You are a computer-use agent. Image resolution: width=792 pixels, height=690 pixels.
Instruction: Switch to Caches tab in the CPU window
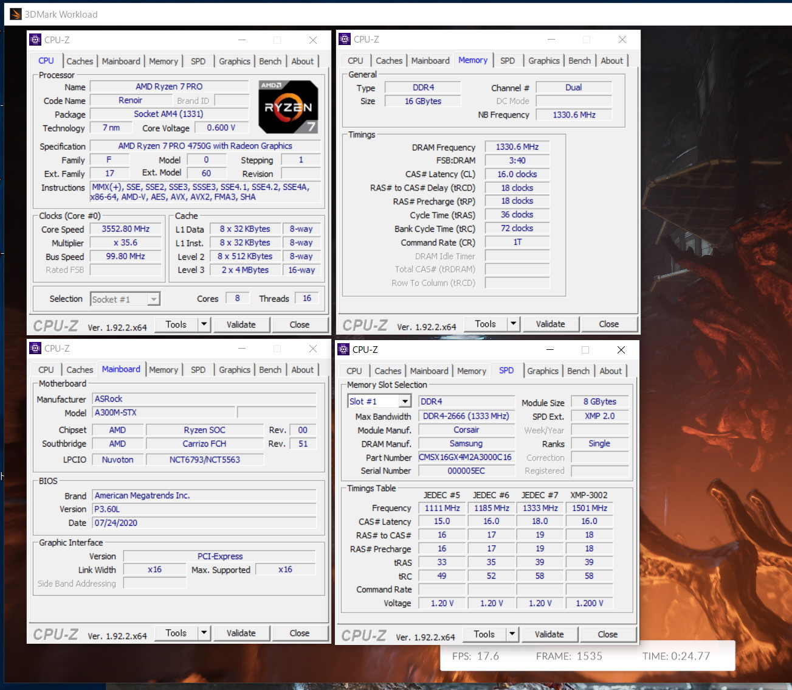(80, 61)
